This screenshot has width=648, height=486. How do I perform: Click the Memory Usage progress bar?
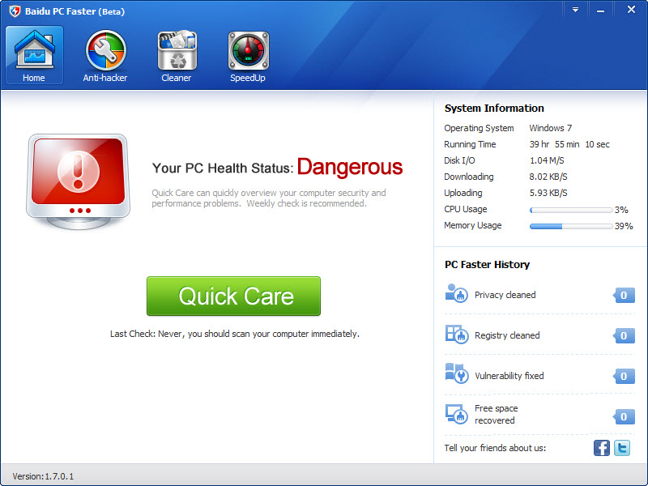coord(570,226)
